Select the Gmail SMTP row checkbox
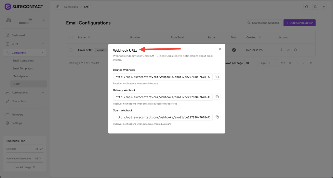The height and width of the screenshot is (178, 333). (71, 50)
